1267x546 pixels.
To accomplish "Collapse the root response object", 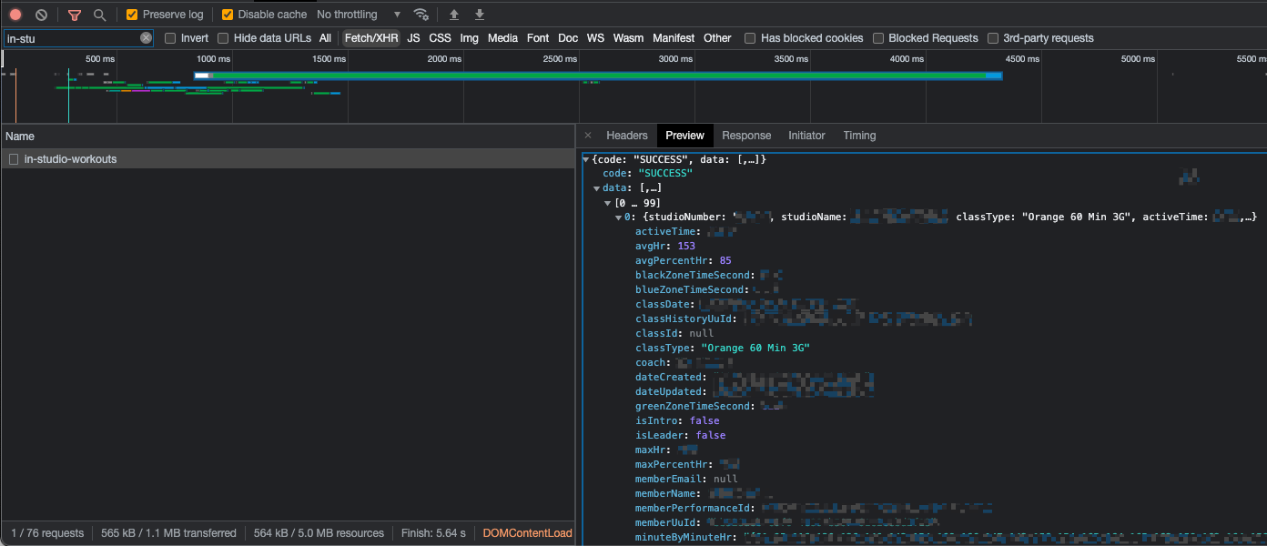I will click(x=586, y=159).
